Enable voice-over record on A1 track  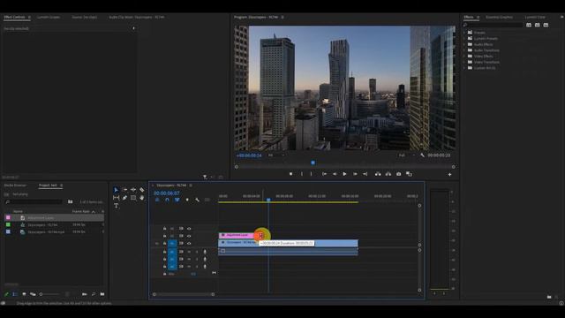pyautogui.click(x=205, y=252)
